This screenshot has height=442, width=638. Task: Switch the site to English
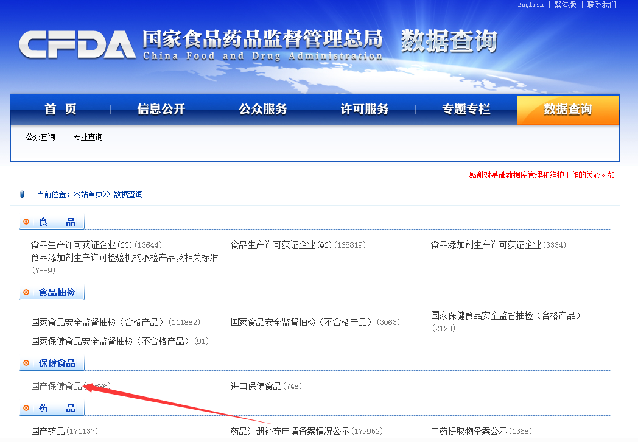click(x=531, y=4)
